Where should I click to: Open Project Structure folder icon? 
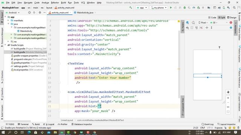pos(209,7)
